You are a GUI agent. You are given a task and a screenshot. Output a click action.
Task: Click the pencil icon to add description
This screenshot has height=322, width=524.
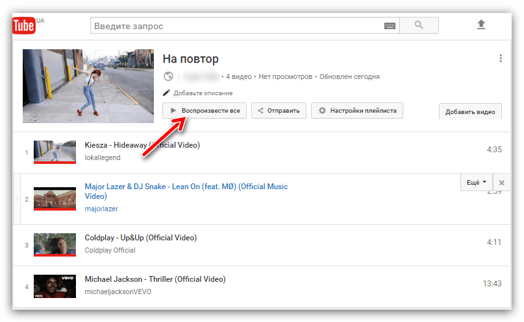tap(167, 93)
